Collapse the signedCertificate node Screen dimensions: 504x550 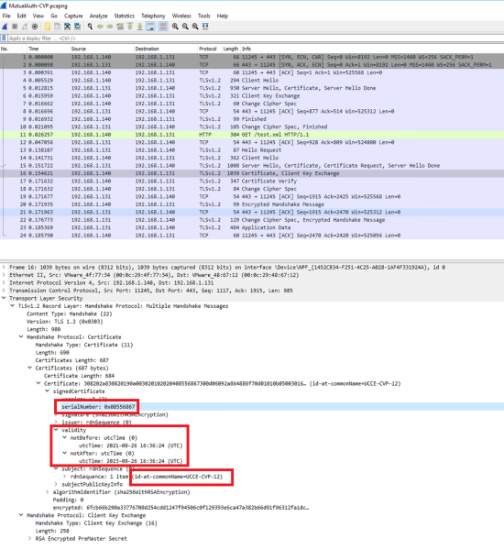tap(48, 391)
